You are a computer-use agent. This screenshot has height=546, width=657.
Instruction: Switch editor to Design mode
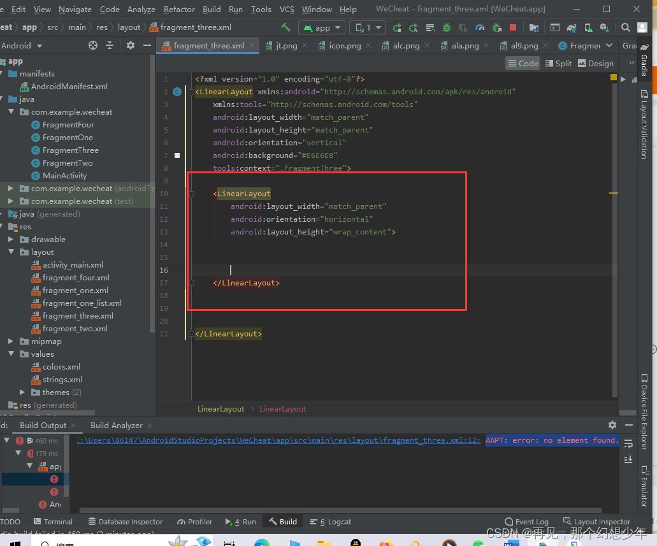[596, 63]
